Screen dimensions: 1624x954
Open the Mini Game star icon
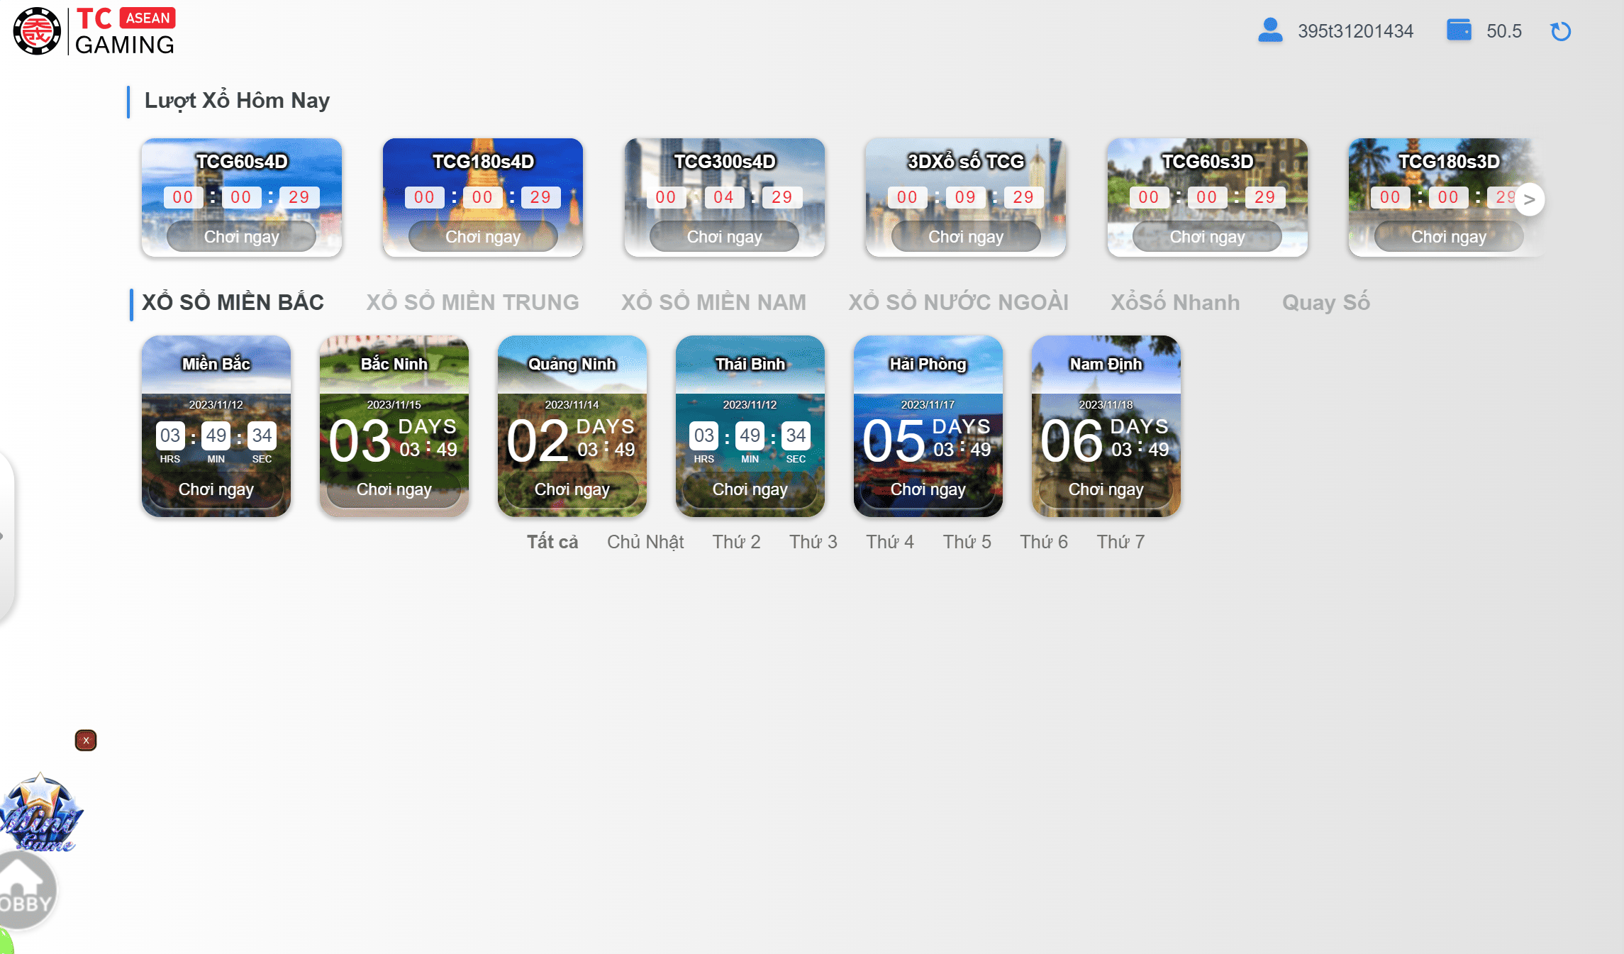coord(40,814)
